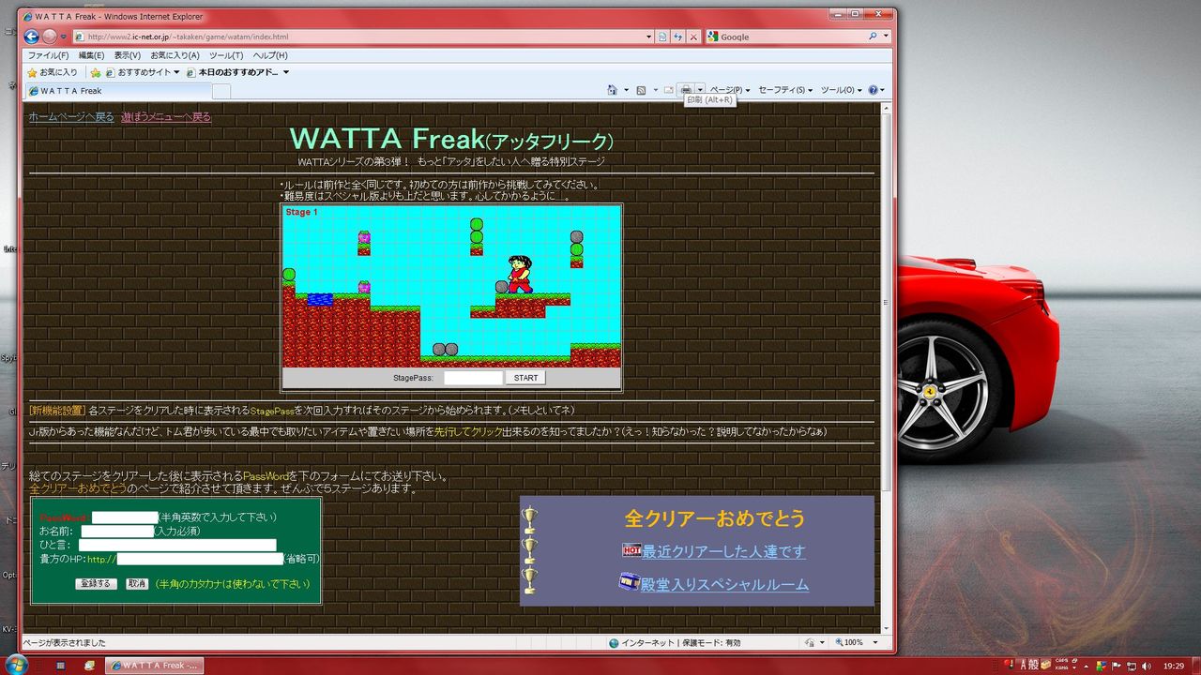Click the 貴方のHP URL input field
The height and width of the screenshot is (675, 1201).
point(199,559)
